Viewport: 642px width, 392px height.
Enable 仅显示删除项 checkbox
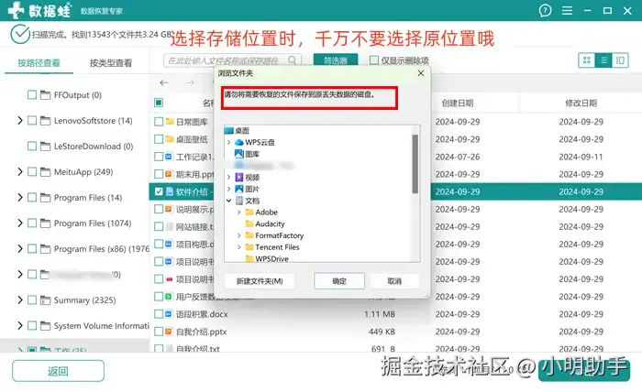[374, 60]
